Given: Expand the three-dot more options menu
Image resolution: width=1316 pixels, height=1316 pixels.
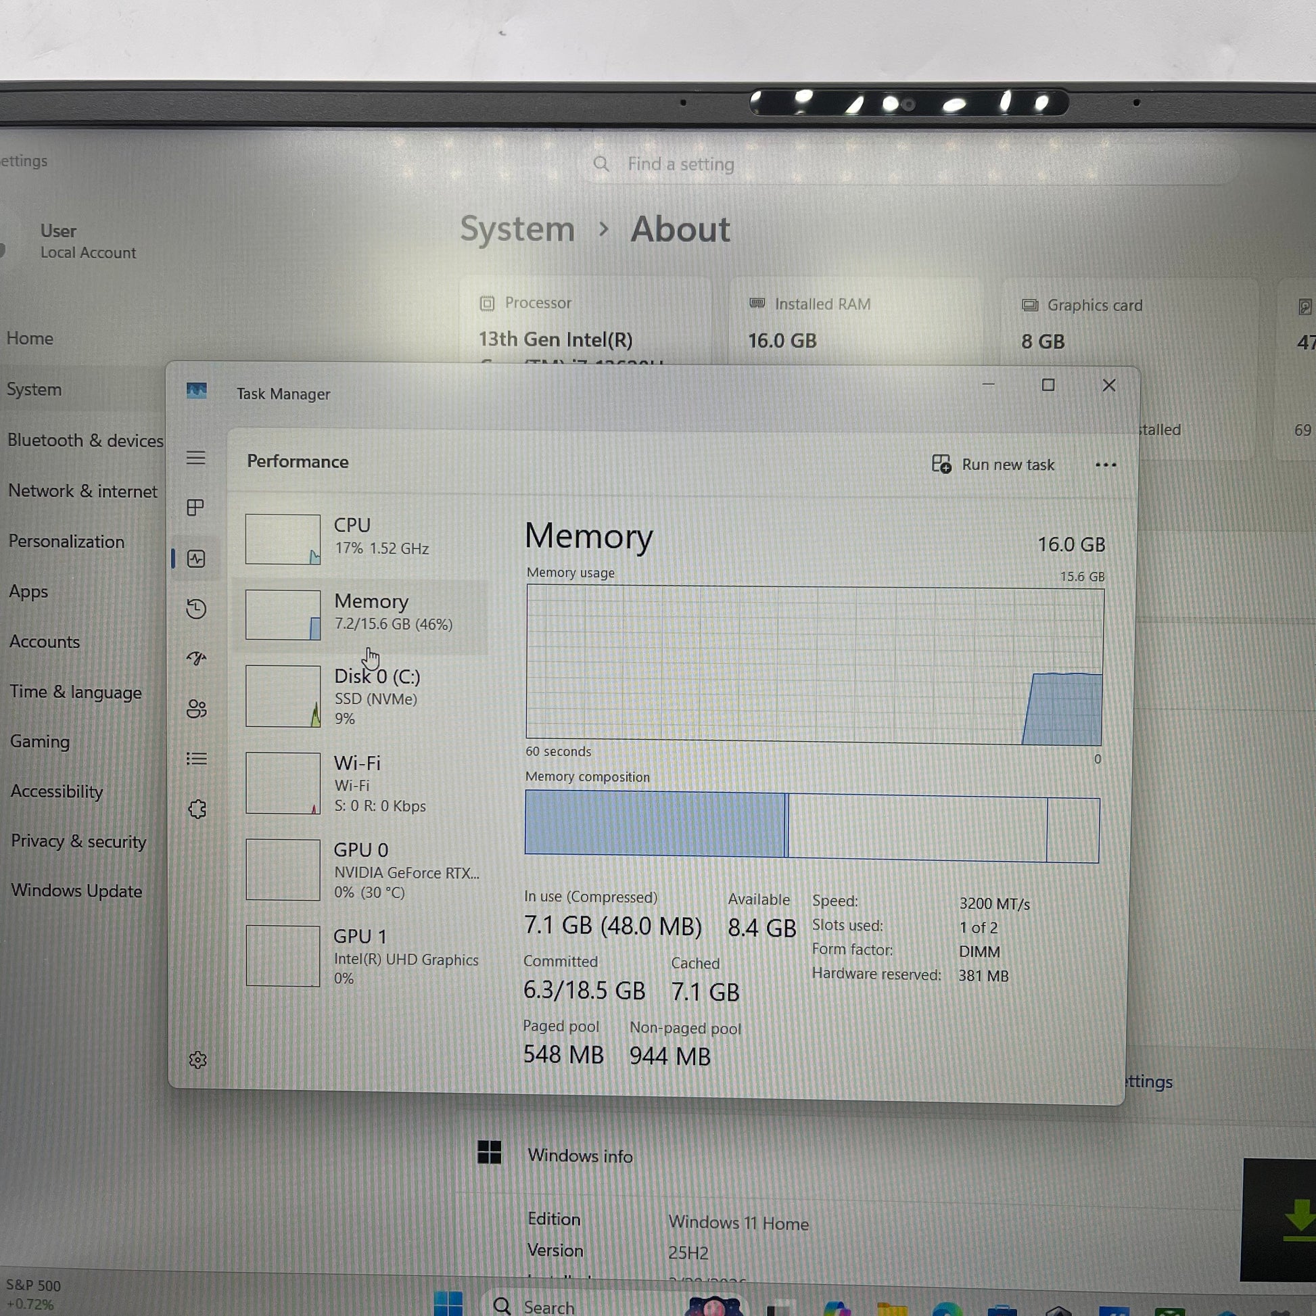Looking at the screenshot, I should tap(1105, 465).
